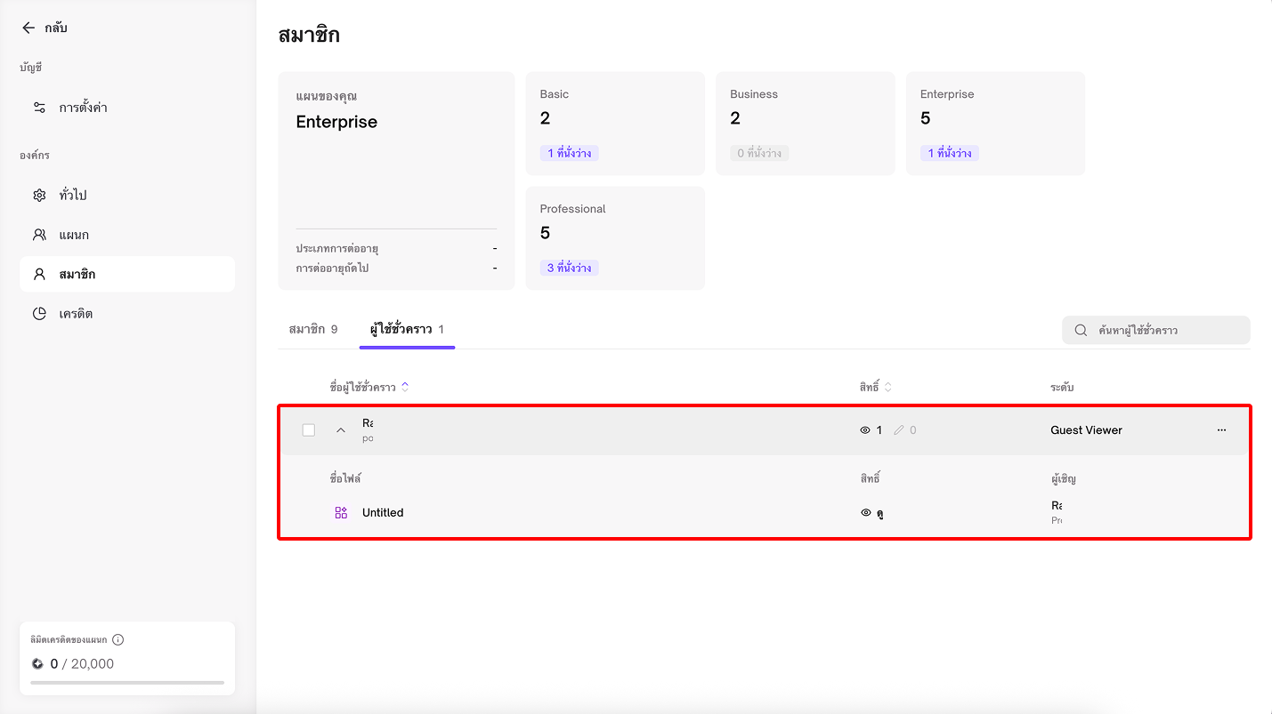Switch to the สมาชิก 9 tab
This screenshot has width=1272, height=714.
coord(313,329)
